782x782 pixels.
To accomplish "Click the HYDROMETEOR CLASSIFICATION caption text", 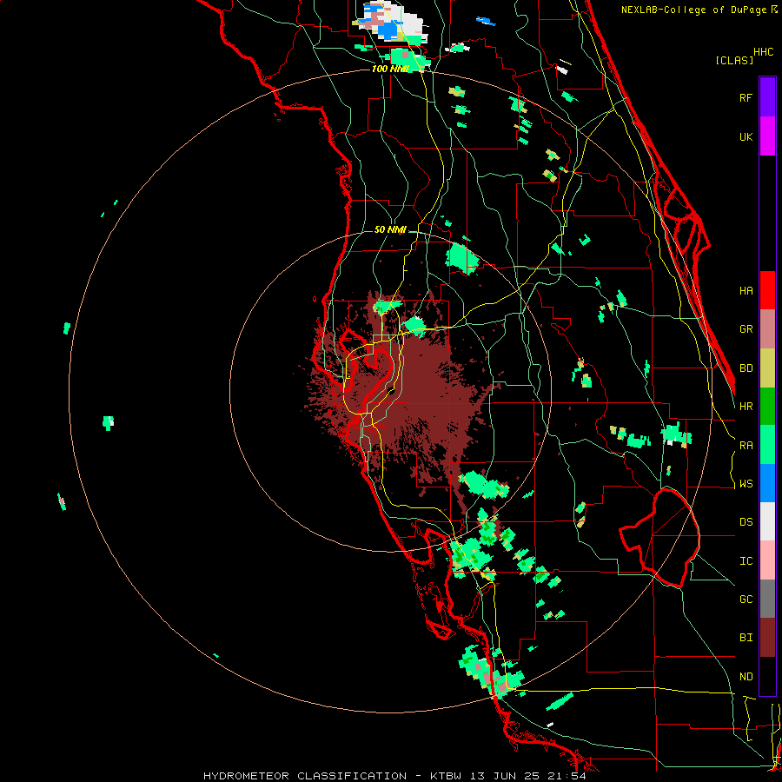I will [x=305, y=776].
